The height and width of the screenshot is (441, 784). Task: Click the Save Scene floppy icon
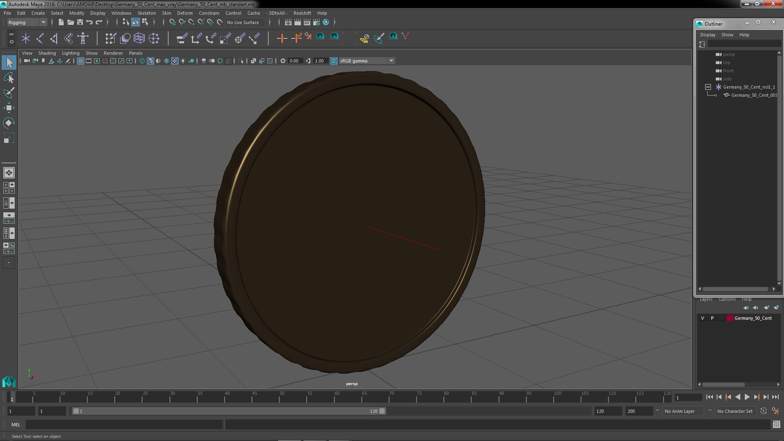tap(80, 22)
